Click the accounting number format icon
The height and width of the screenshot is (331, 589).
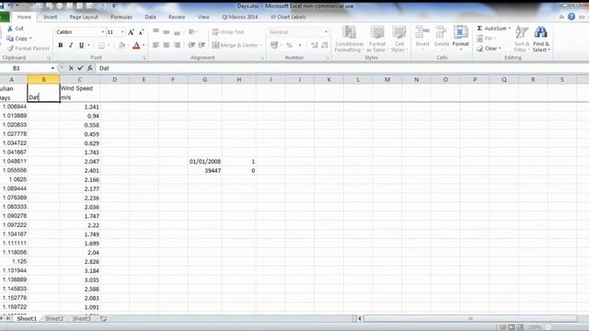click(x=274, y=45)
